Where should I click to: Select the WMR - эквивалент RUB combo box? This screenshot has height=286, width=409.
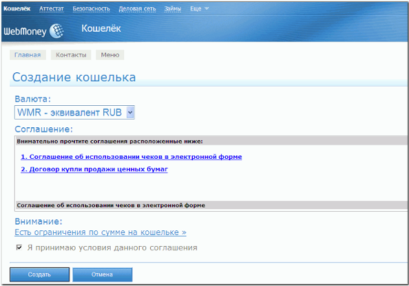coord(74,113)
